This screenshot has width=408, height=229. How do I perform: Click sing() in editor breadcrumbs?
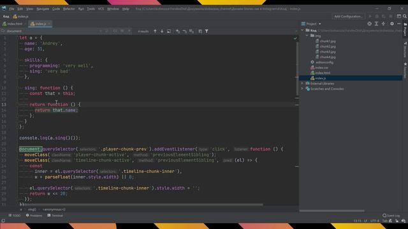tap(32, 209)
